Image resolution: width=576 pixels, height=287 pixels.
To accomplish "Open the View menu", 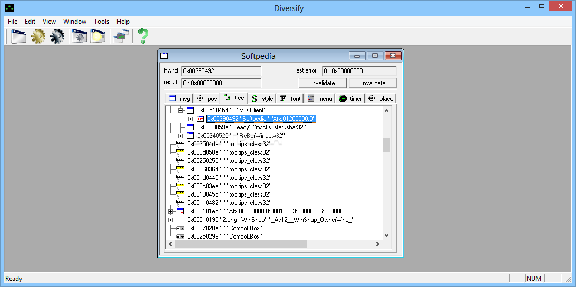I will 49,21.
